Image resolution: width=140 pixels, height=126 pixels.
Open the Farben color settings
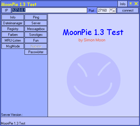point(13,35)
